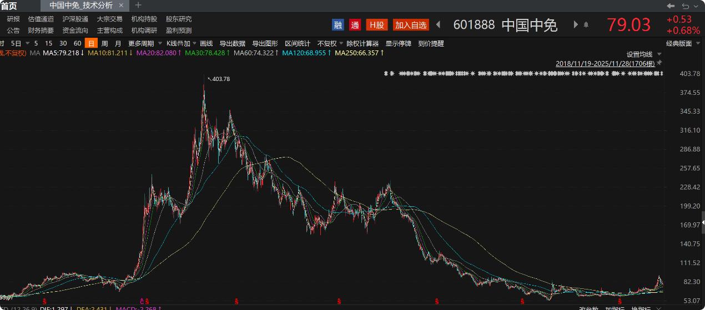The width and height of the screenshot is (705, 310).
Task: Click the pin icon beside date range
Action: point(659,64)
